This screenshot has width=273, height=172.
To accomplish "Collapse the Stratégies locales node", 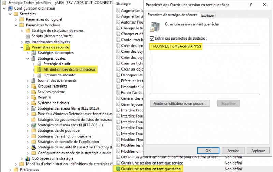I will pos(28,59).
